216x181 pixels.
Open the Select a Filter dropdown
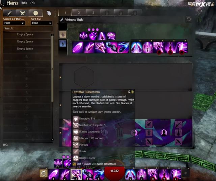14,23
